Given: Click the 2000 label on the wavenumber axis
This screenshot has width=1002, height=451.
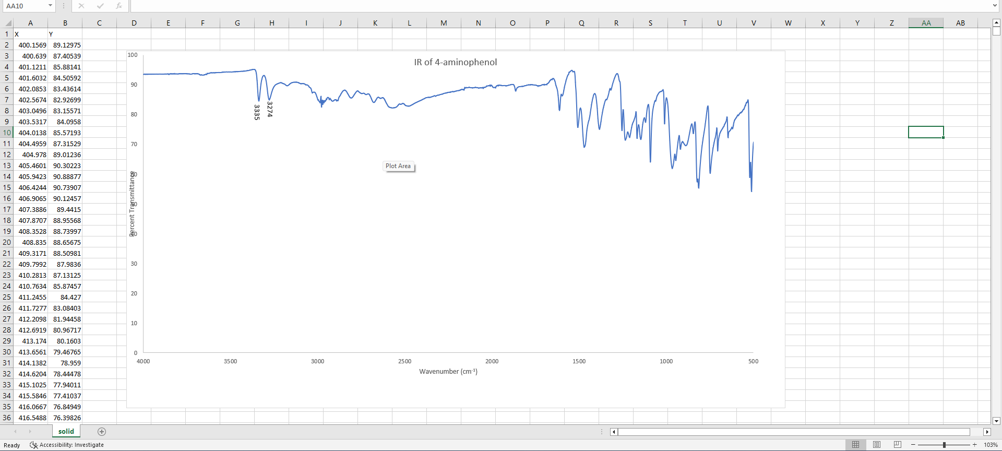Looking at the screenshot, I should pyautogui.click(x=492, y=361).
